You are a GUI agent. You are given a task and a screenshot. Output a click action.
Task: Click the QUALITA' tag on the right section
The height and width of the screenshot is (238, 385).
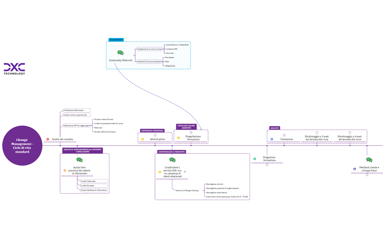[274, 128]
